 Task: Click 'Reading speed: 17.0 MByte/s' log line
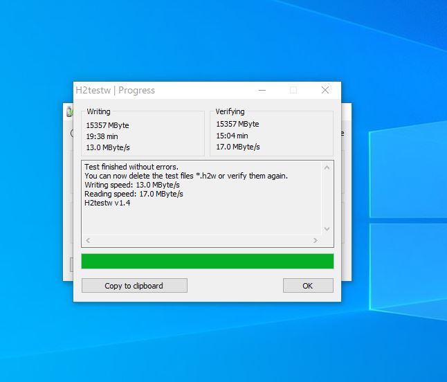pos(134,194)
